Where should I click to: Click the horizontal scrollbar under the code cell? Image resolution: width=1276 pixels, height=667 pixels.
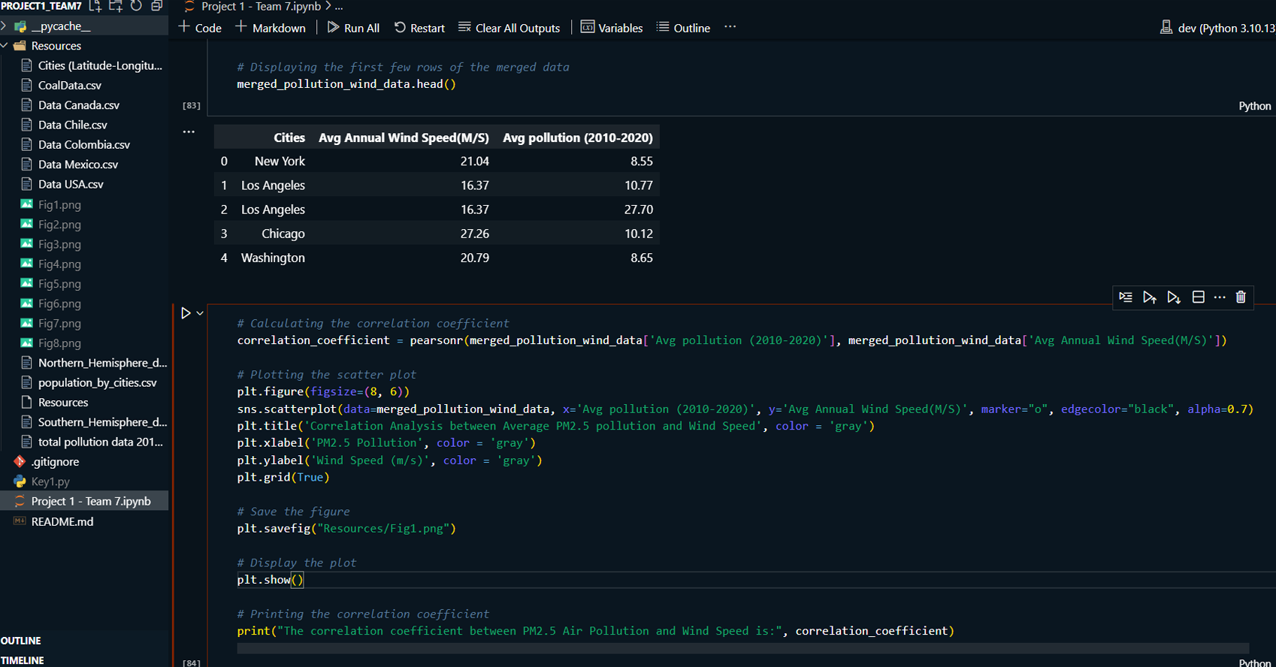pos(742,648)
